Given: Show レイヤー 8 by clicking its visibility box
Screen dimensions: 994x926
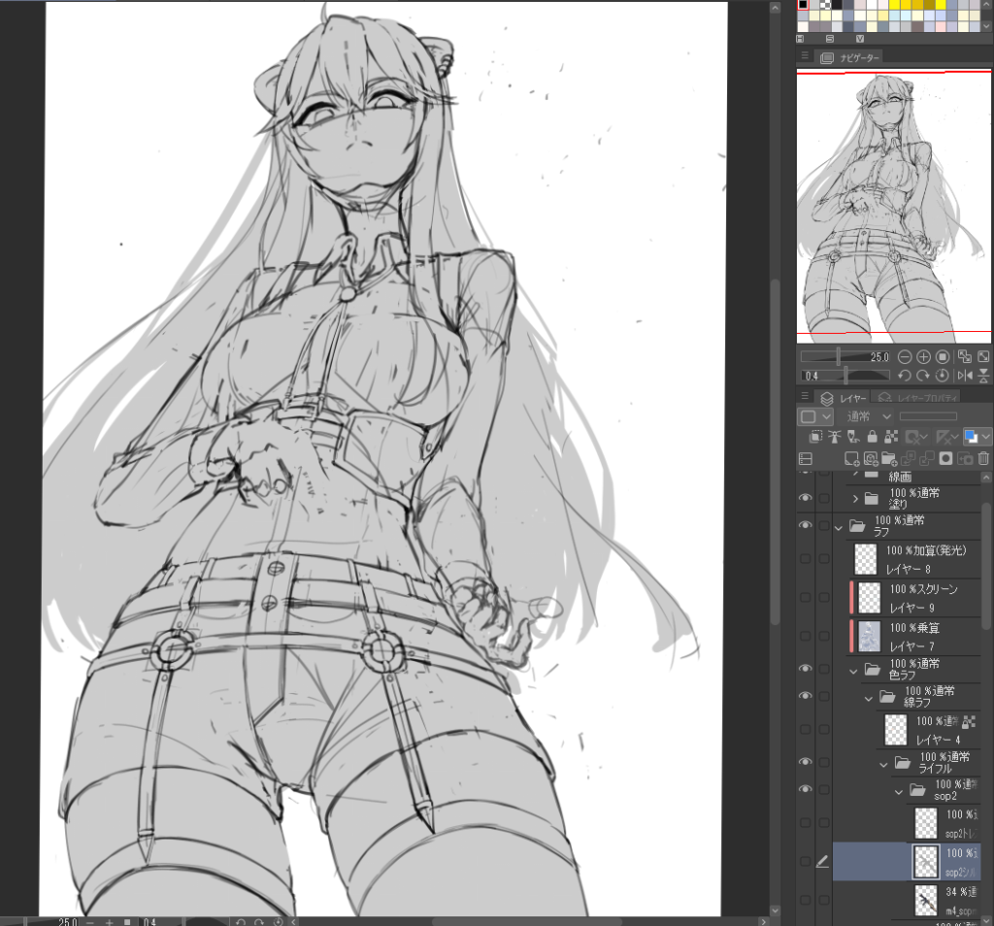Looking at the screenshot, I should (805, 559).
